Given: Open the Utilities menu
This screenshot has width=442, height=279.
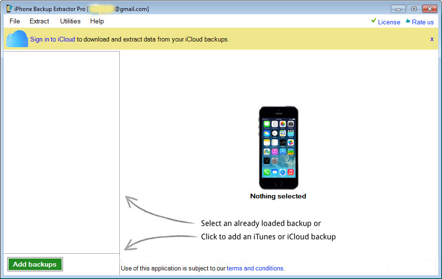Looking at the screenshot, I should tap(70, 21).
